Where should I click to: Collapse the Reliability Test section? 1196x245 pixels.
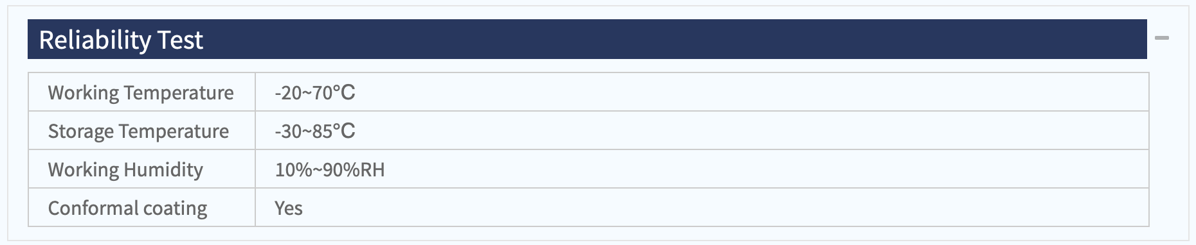click(x=1161, y=38)
